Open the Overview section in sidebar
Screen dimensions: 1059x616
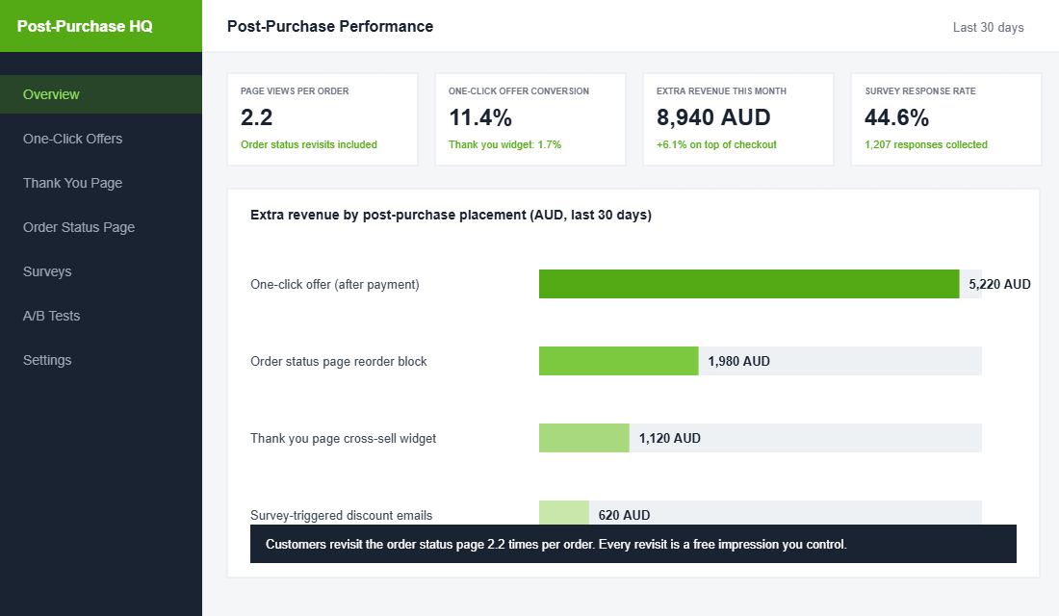tap(101, 94)
